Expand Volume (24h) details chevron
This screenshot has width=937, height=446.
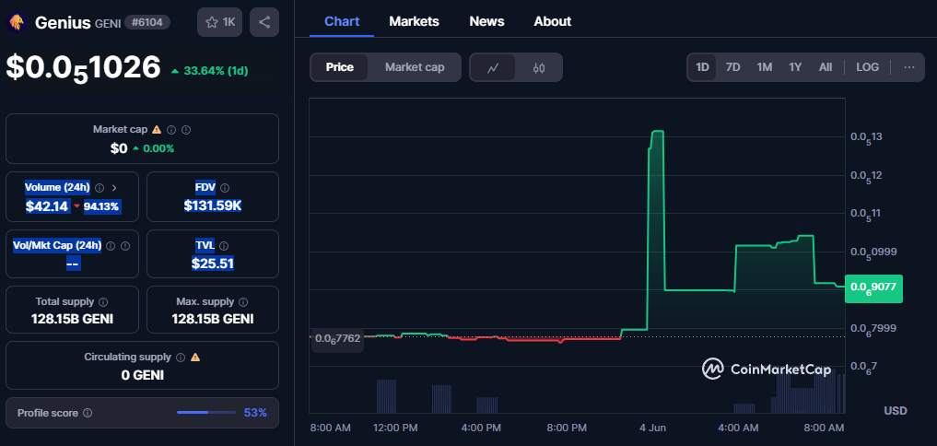pyautogui.click(x=114, y=188)
